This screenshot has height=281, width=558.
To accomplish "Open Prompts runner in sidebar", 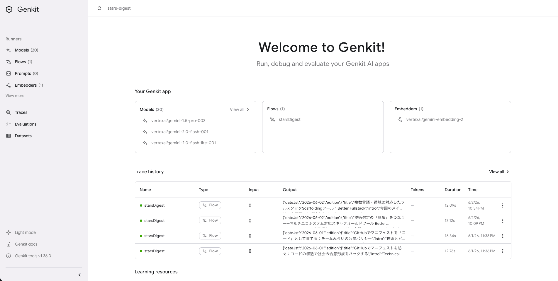I will click(26, 73).
